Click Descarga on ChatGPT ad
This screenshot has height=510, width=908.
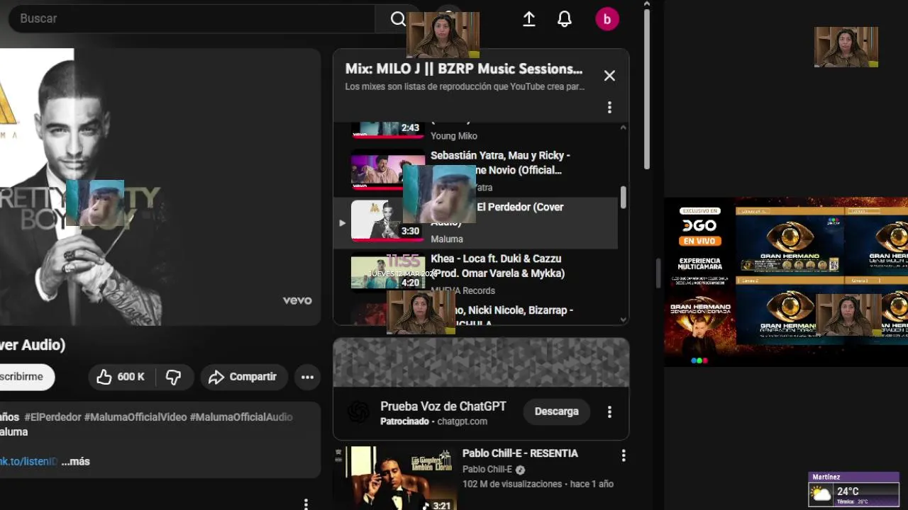coord(556,412)
